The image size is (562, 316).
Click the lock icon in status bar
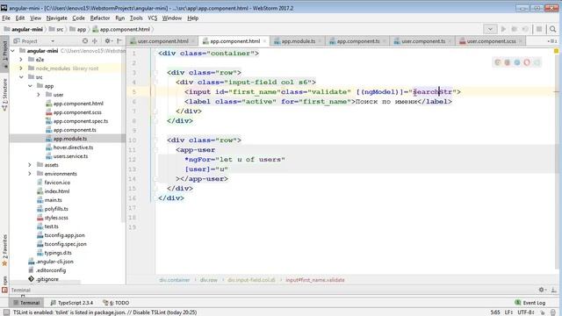pyautogui.click(x=544, y=312)
